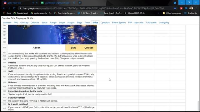Click the SSR rarity cell
The image size is (200, 112).
(73, 48)
